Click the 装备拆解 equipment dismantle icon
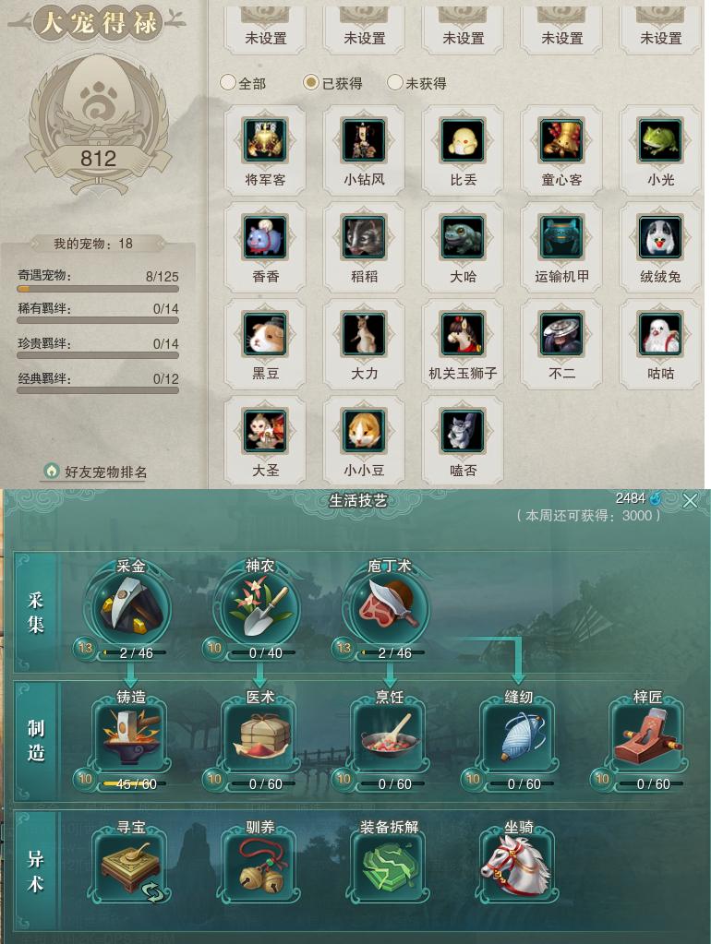 tap(390, 867)
